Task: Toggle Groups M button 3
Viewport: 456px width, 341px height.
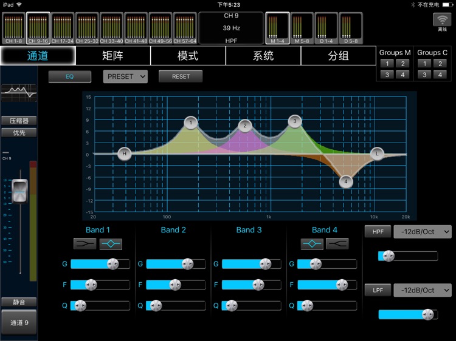Action: click(x=387, y=75)
